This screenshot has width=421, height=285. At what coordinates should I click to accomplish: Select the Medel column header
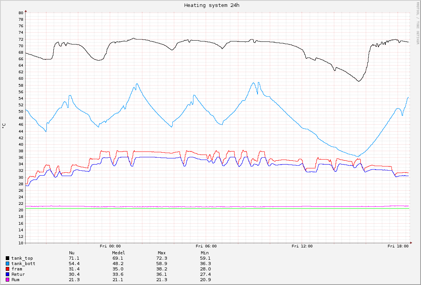pyautogui.click(x=119, y=253)
